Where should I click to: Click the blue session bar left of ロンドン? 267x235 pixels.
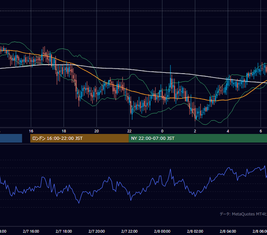[x=11, y=138]
